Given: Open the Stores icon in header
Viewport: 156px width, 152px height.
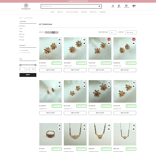Looking at the screenshot, I should click(113, 6).
